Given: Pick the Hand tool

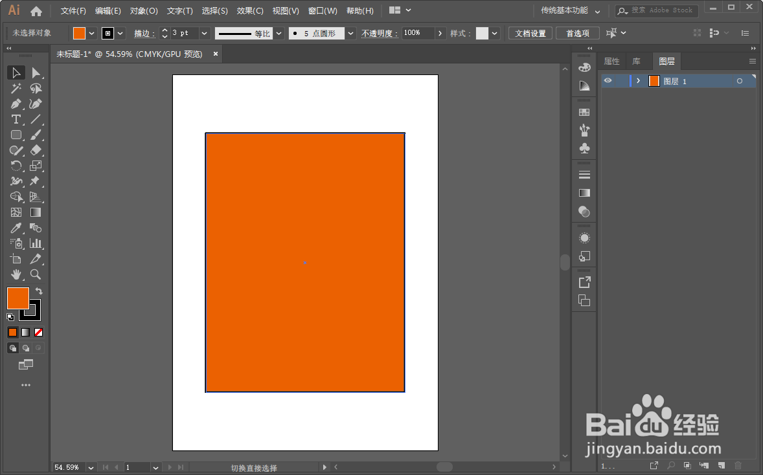Looking at the screenshot, I should tap(16, 274).
